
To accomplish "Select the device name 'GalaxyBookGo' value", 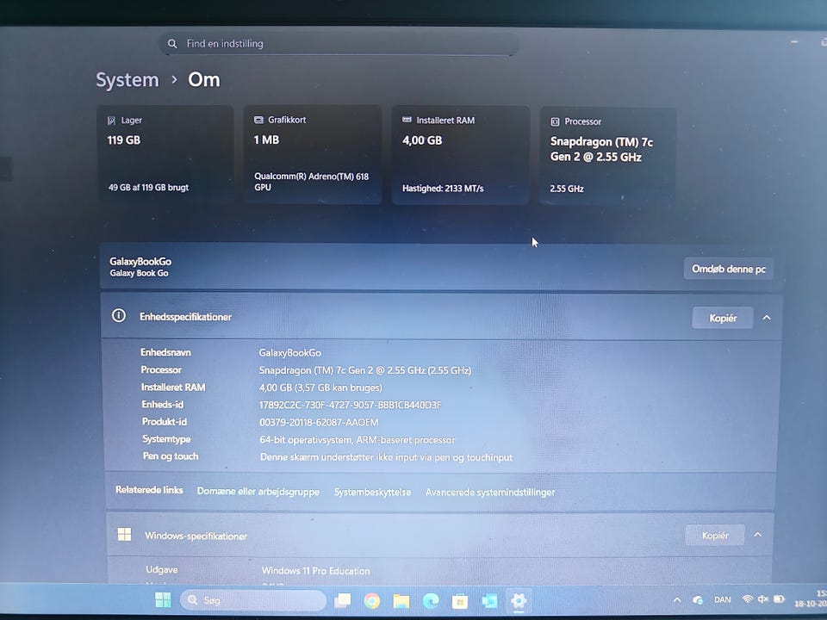I will (x=289, y=353).
